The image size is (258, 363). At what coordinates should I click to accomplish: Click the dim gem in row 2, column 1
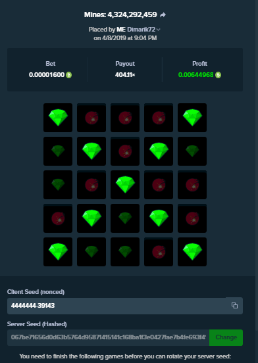pyautogui.click(x=58, y=151)
